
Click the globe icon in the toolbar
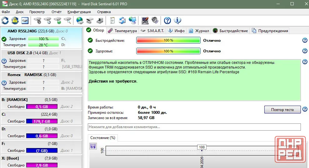pos(80,21)
